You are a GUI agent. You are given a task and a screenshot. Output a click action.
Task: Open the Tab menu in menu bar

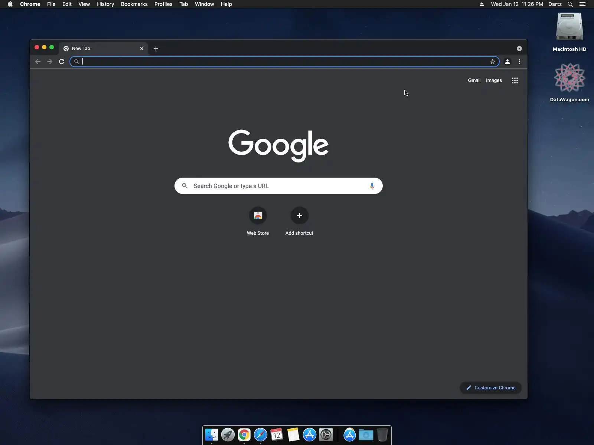184,4
